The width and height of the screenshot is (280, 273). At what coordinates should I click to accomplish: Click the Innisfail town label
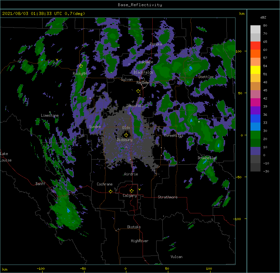[135, 106]
